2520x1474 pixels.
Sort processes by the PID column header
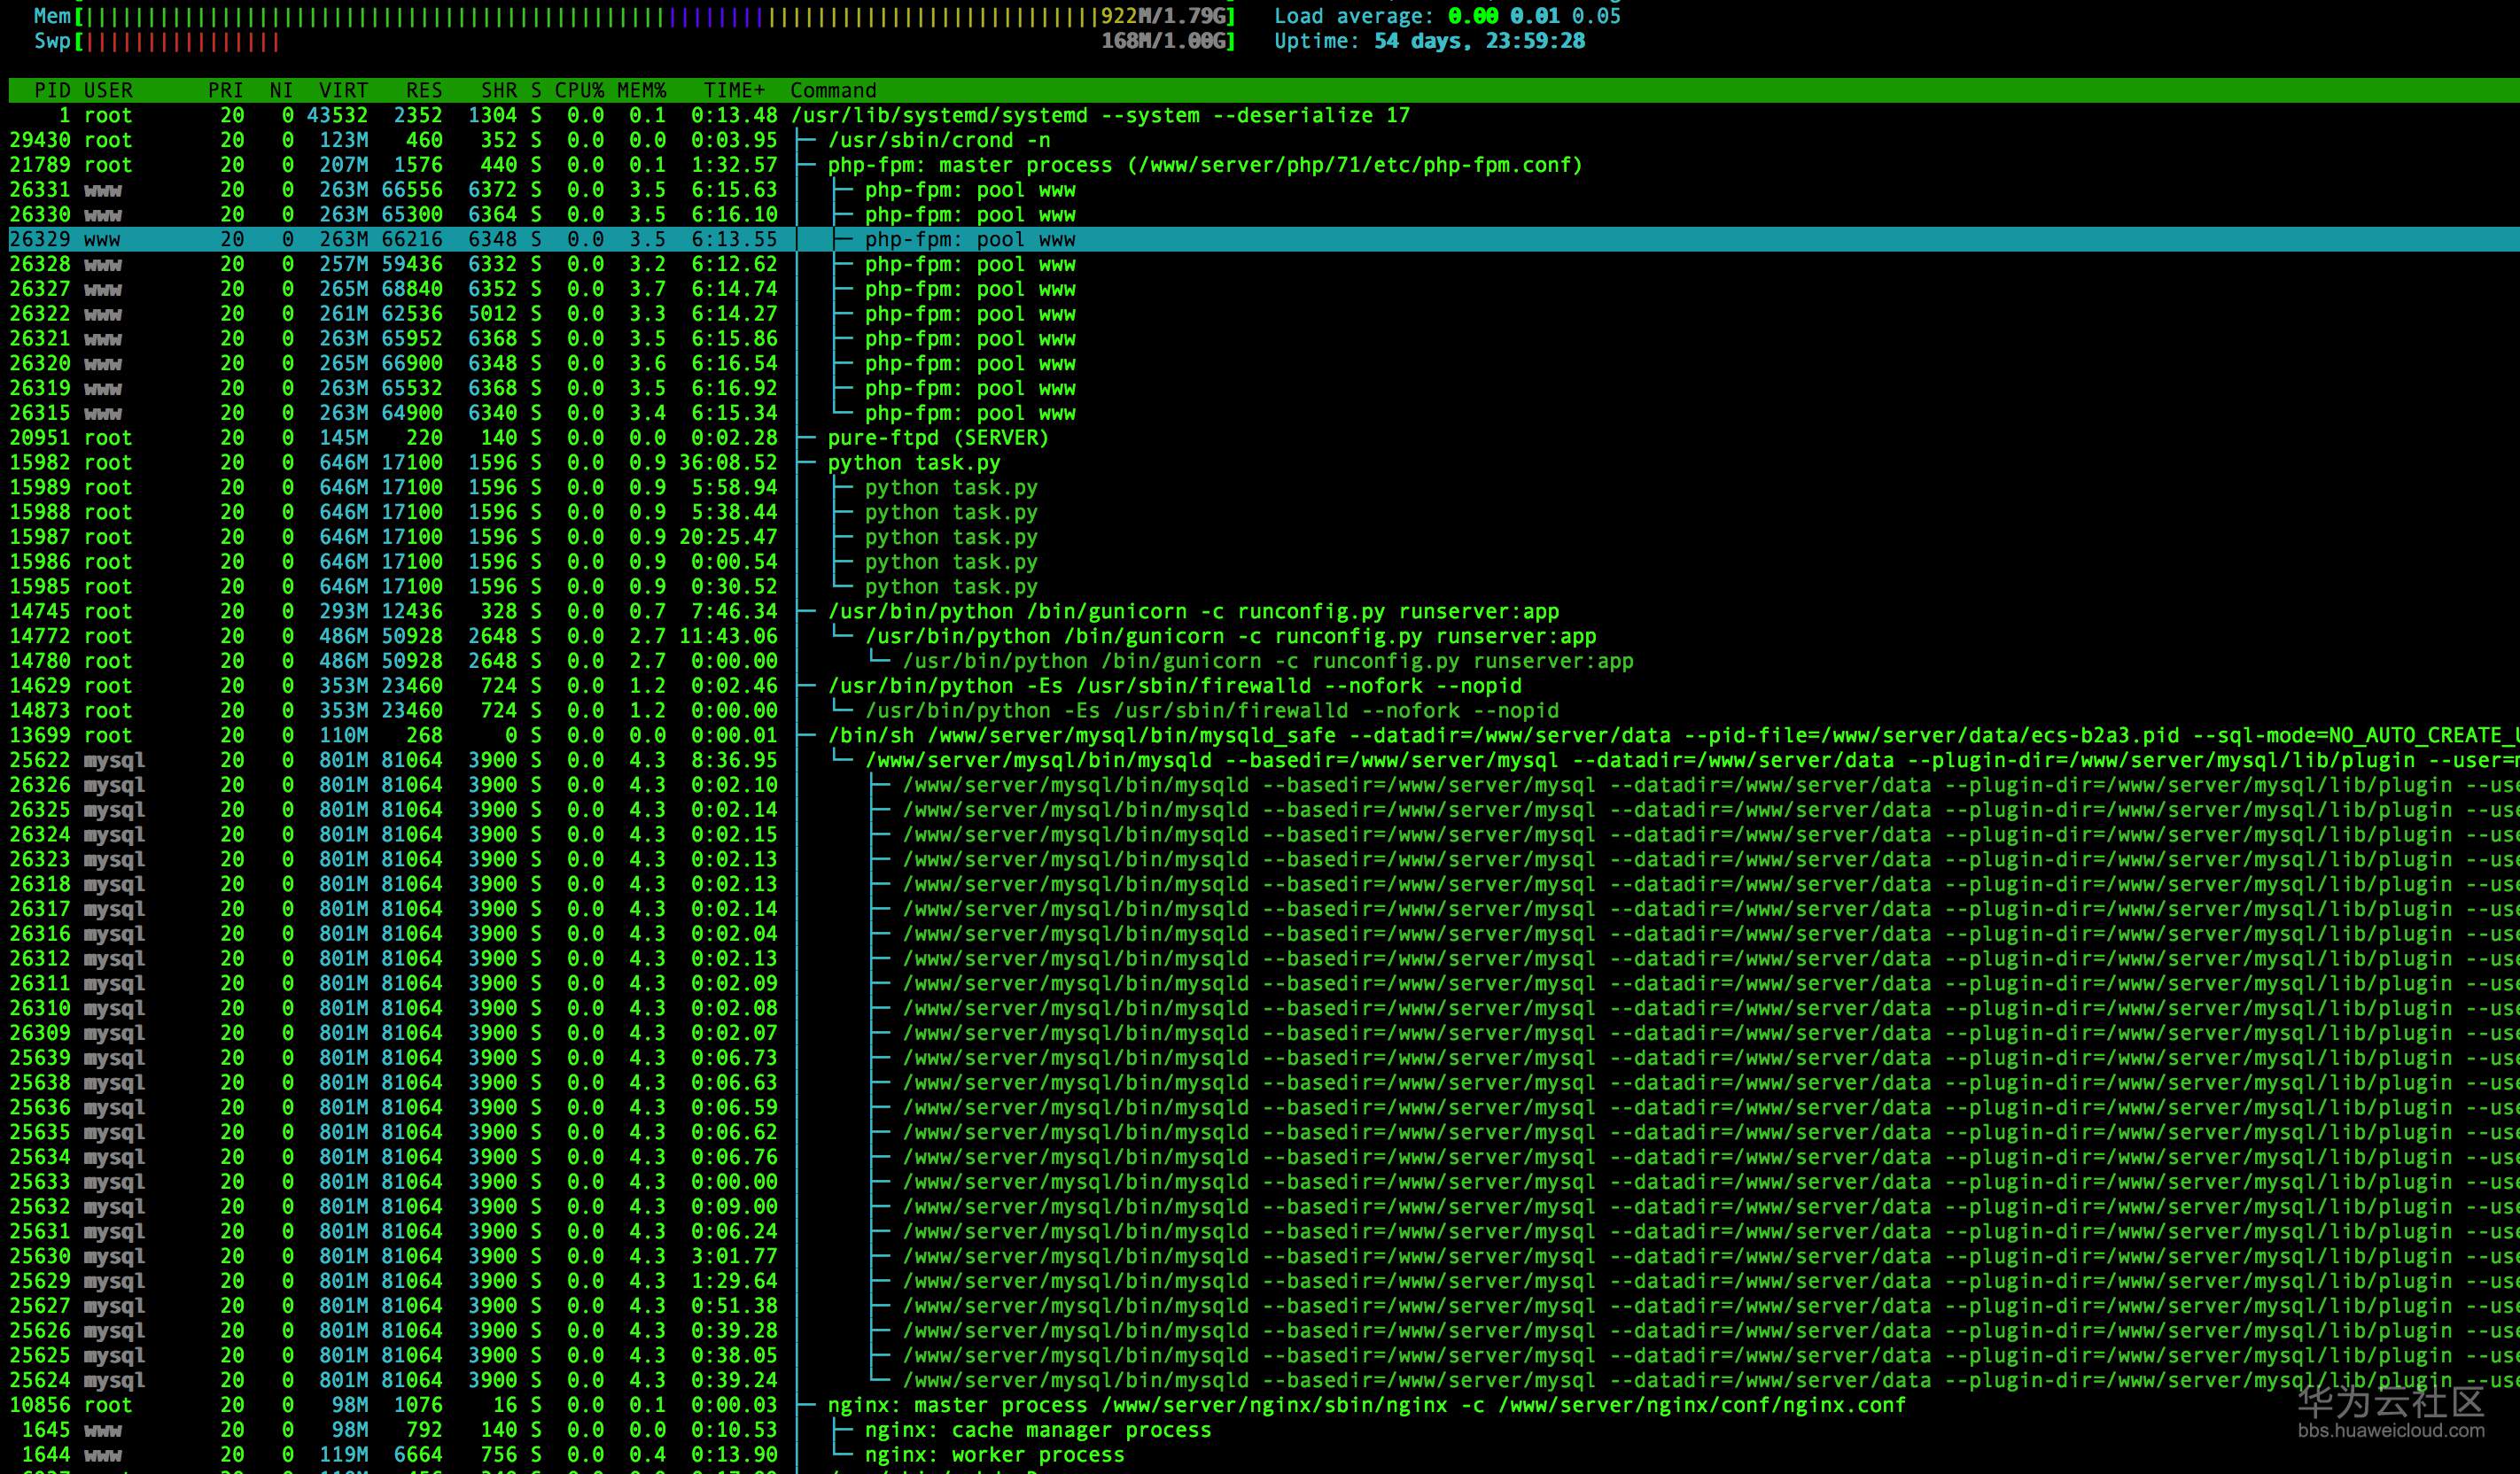(52, 90)
